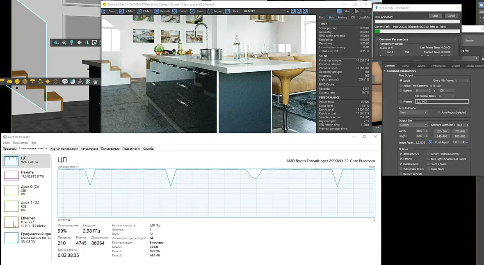Click the solid yellow sun icon
484x265 pixels.
[48, 82]
